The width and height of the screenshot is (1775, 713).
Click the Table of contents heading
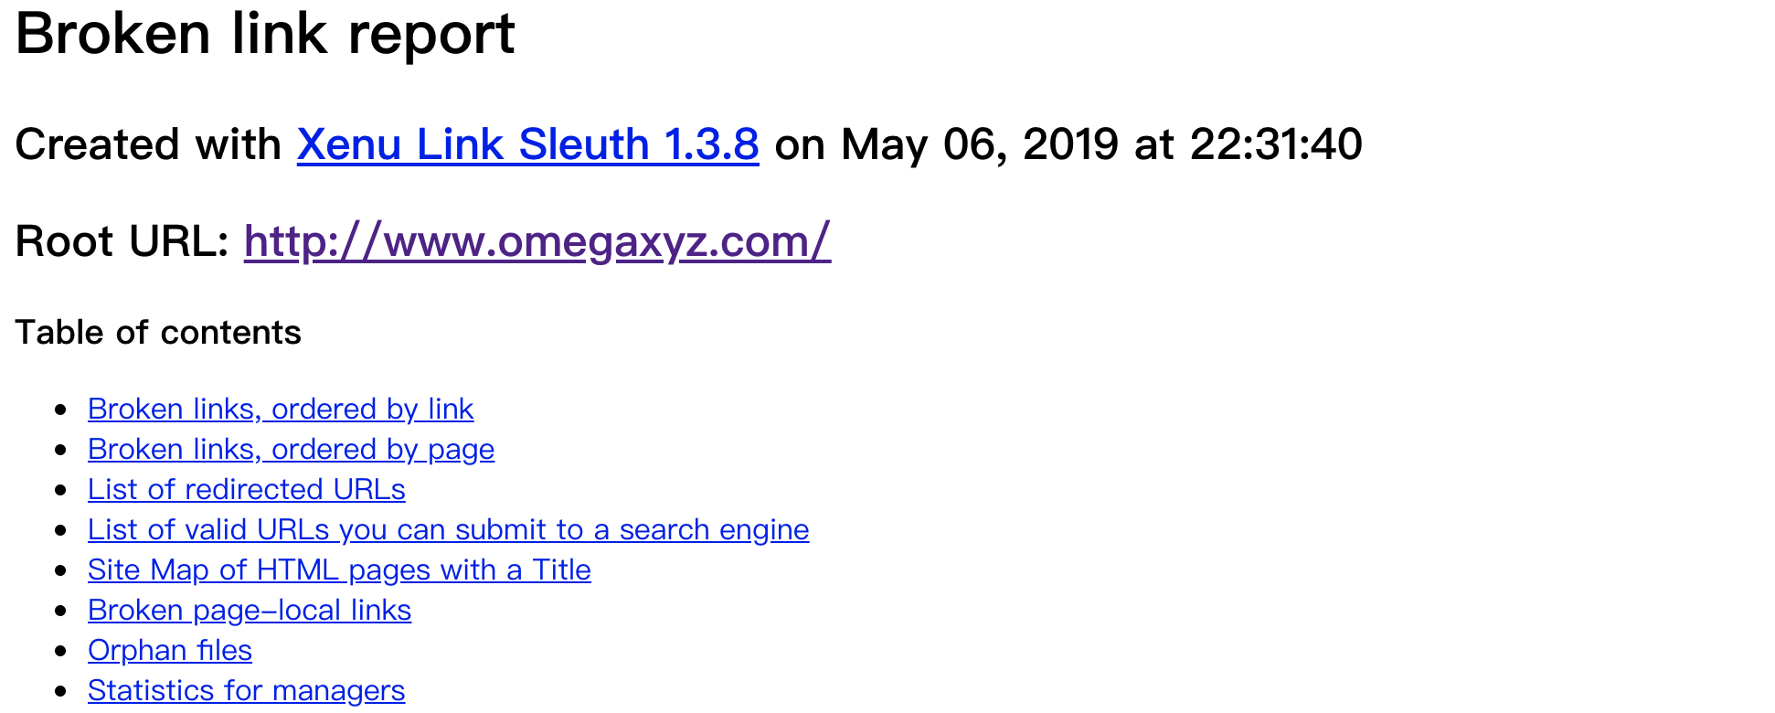coord(158,332)
